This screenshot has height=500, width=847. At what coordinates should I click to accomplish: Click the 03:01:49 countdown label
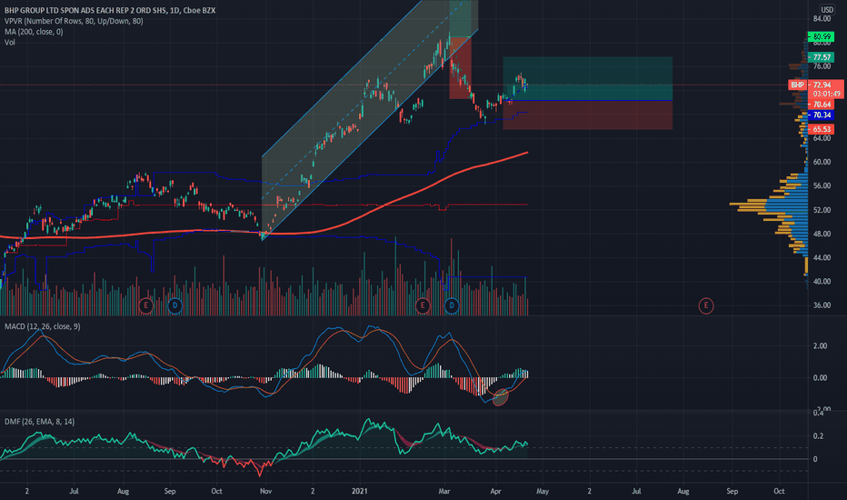pyautogui.click(x=825, y=94)
